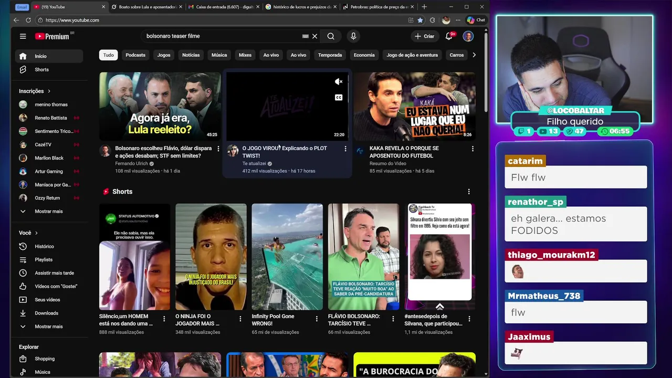Open the Shorts shelf options menu

tap(469, 192)
